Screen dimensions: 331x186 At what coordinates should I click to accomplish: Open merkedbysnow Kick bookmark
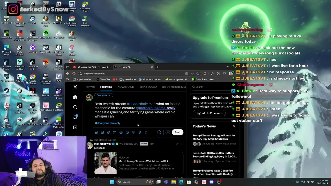tap(177, 79)
